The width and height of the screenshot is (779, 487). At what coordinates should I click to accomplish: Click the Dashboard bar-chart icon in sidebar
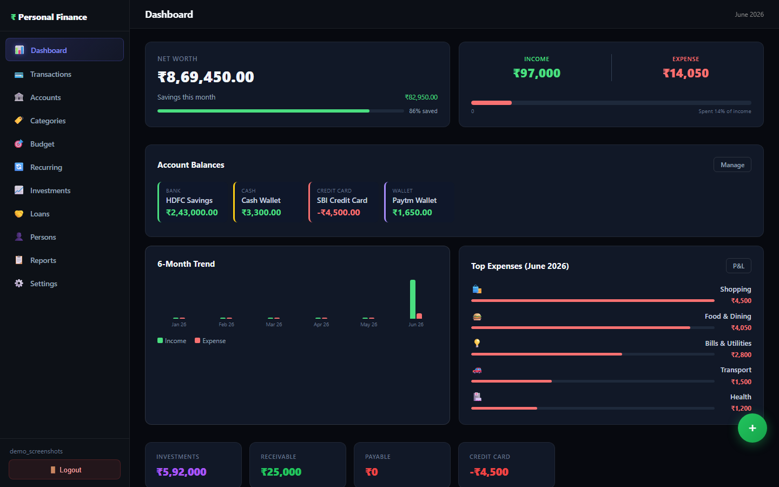point(19,50)
